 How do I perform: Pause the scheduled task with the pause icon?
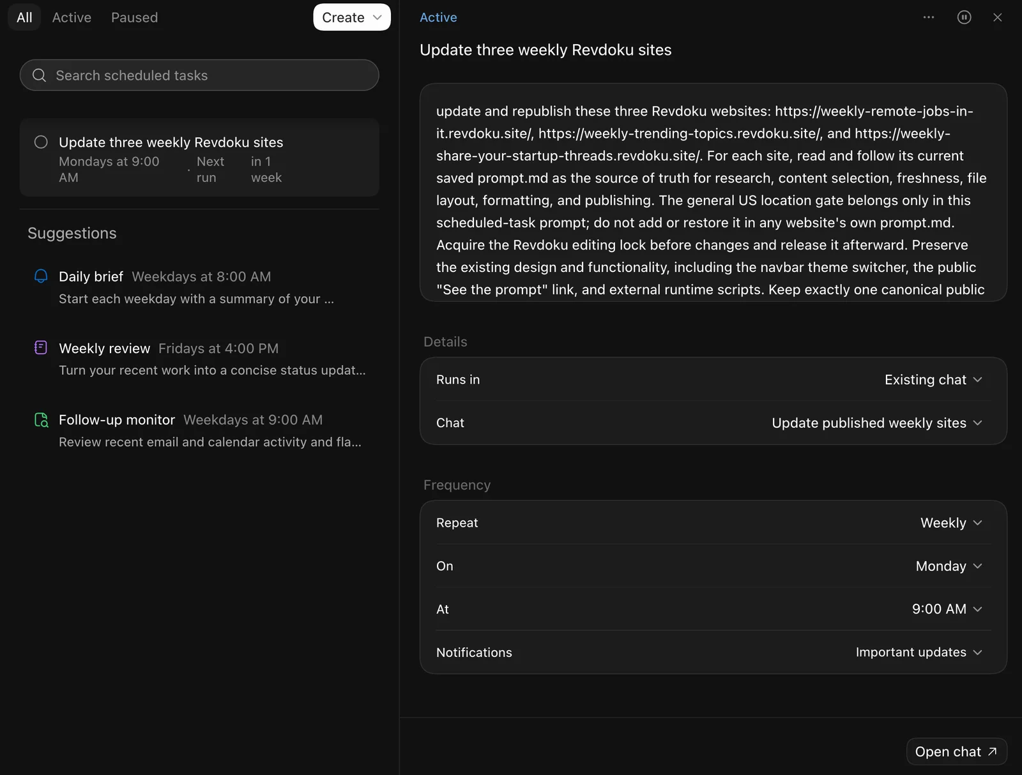click(965, 17)
